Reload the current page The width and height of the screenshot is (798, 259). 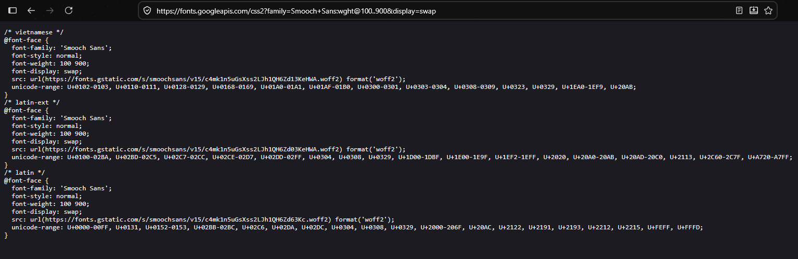pyautogui.click(x=69, y=10)
